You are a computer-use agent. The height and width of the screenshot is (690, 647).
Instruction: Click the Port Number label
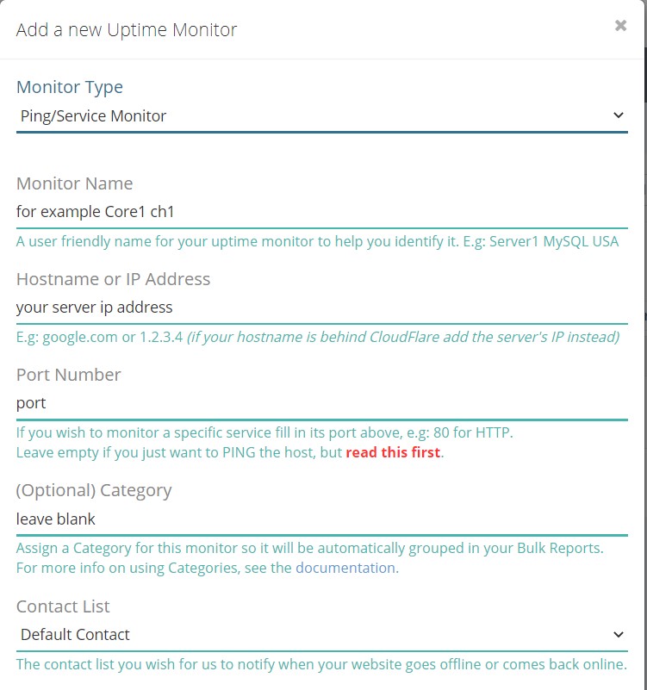click(68, 375)
